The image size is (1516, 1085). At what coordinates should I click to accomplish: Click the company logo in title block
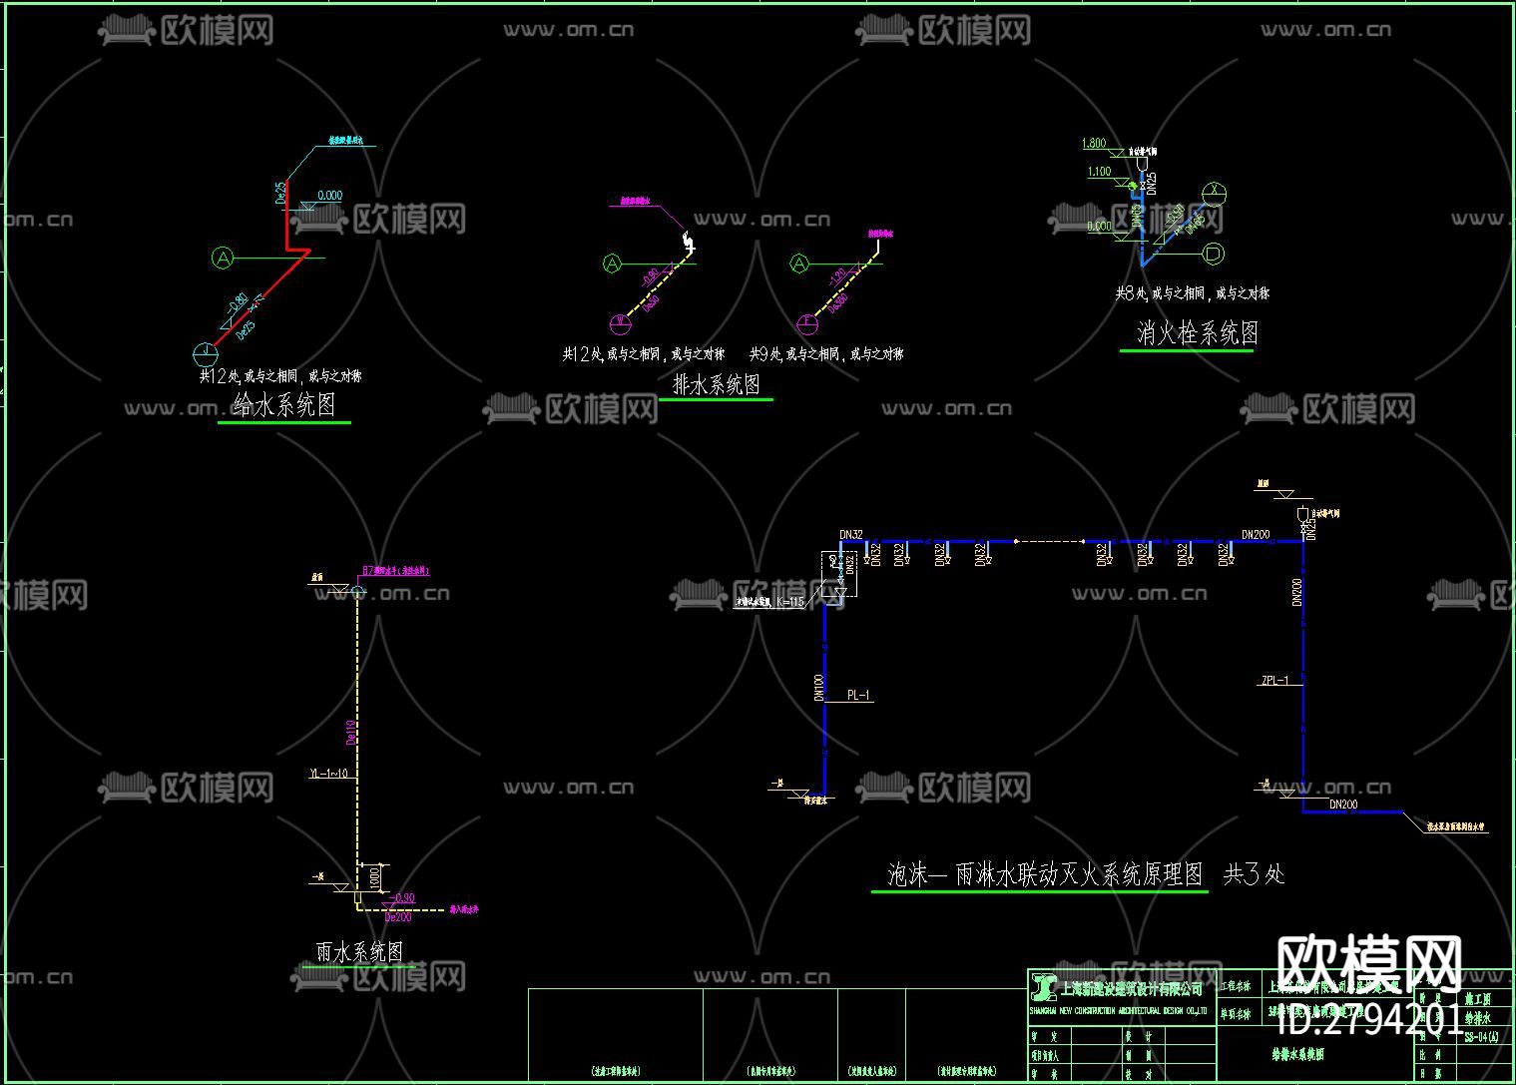pyautogui.click(x=1044, y=987)
